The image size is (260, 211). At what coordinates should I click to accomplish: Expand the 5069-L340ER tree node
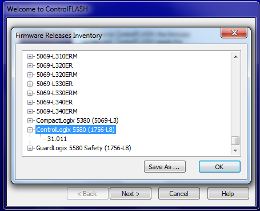(x=30, y=102)
